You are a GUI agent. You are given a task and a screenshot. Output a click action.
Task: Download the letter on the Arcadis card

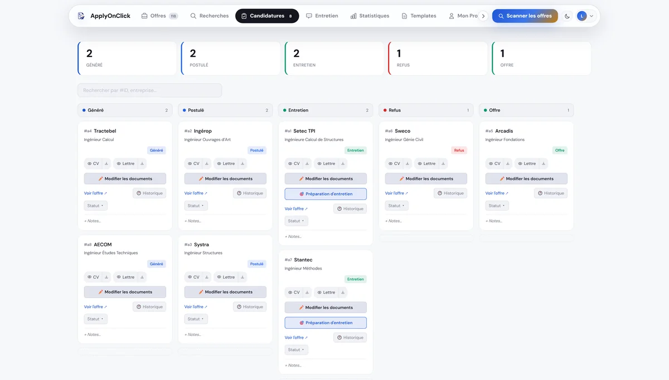(x=544, y=164)
